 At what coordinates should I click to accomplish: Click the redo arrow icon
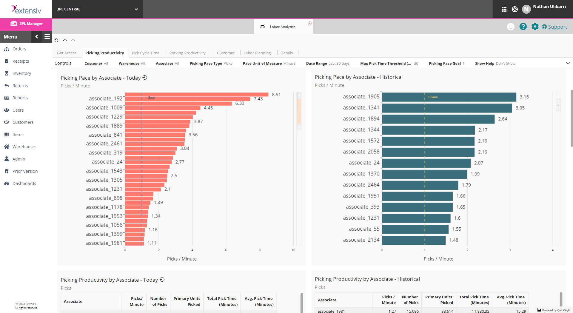click(73, 40)
